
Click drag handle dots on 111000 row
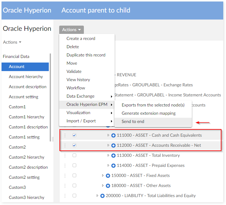(x=65, y=135)
